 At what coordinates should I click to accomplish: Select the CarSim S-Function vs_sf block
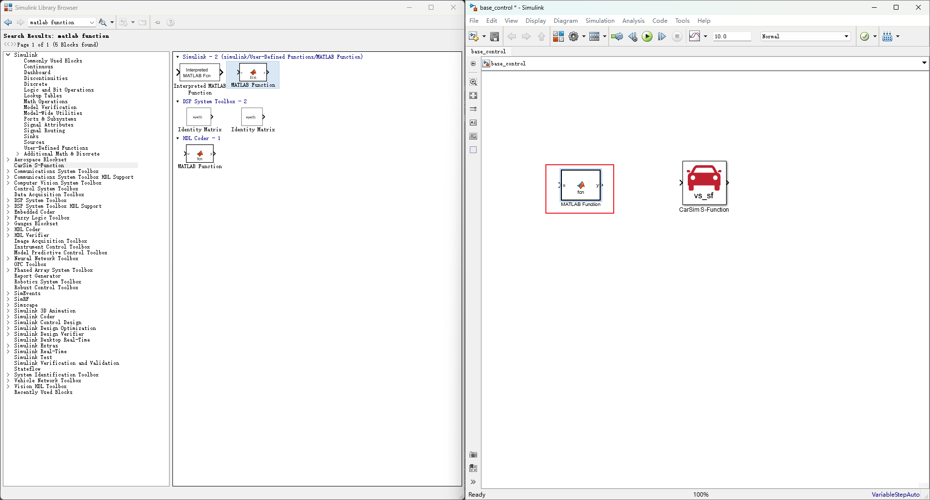tap(704, 183)
